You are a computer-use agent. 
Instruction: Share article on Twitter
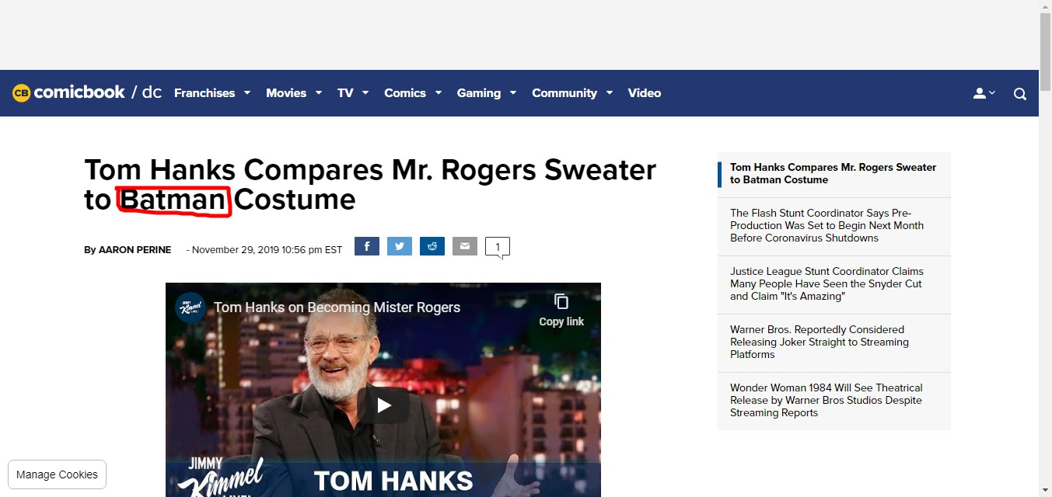pos(400,246)
